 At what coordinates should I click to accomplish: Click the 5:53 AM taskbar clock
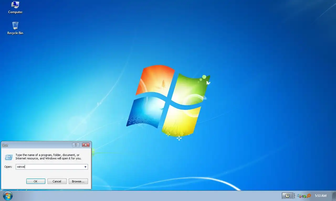[321, 196]
